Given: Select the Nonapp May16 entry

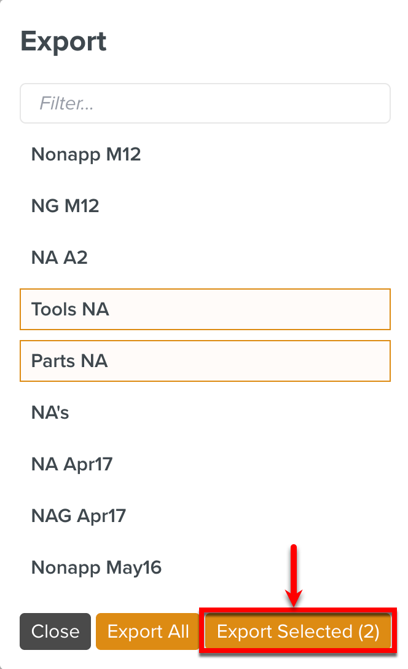Looking at the screenshot, I should coord(96,567).
